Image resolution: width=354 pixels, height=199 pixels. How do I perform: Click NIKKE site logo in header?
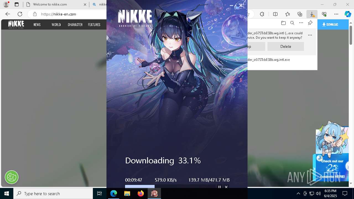(x=16, y=24)
